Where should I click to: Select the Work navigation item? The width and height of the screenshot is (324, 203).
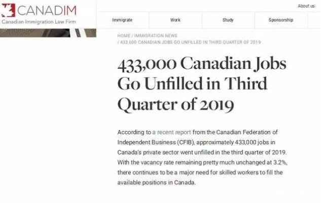tap(175, 20)
